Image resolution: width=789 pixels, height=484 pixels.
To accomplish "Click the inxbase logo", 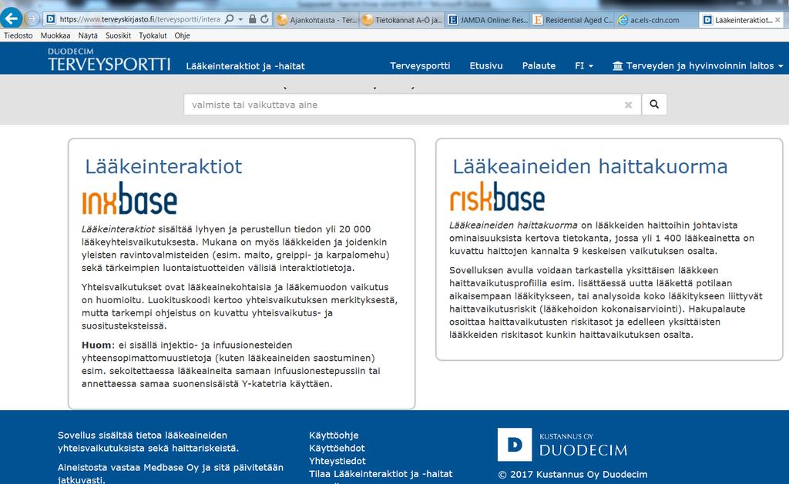I will tap(129, 198).
